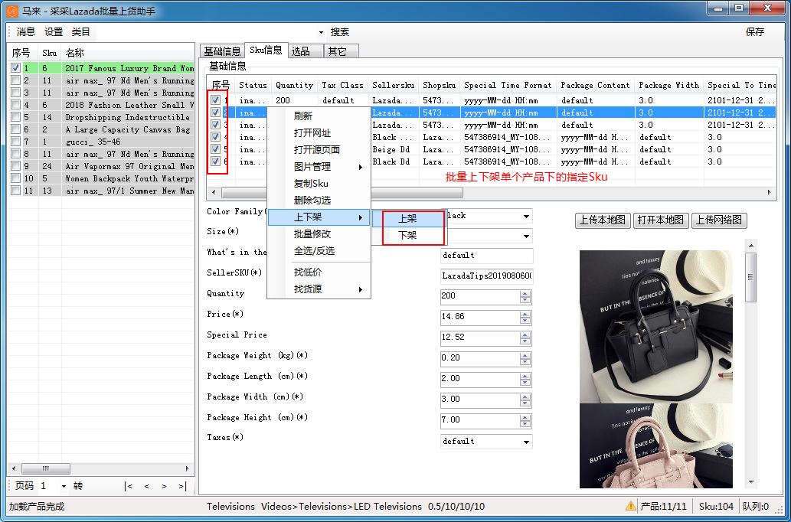Click the 搜索 button

(340, 32)
